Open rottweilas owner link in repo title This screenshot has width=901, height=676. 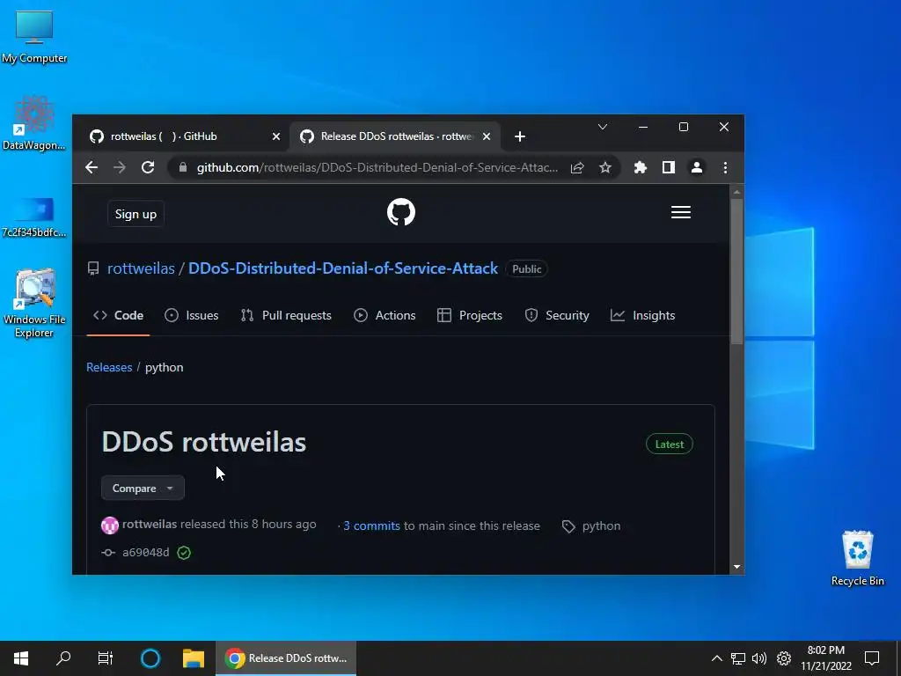pos(141,268)
